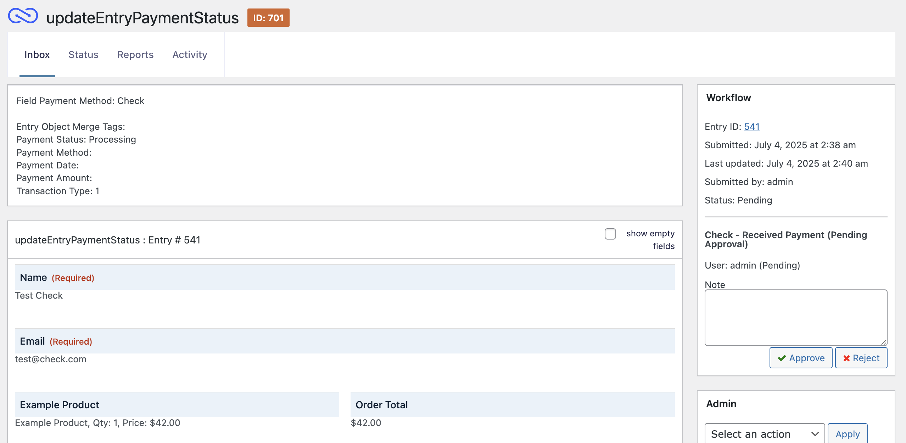Viewport: 906px width, 443px height.
Task: Open entry ID 541 link
Action: coord(751,127)
